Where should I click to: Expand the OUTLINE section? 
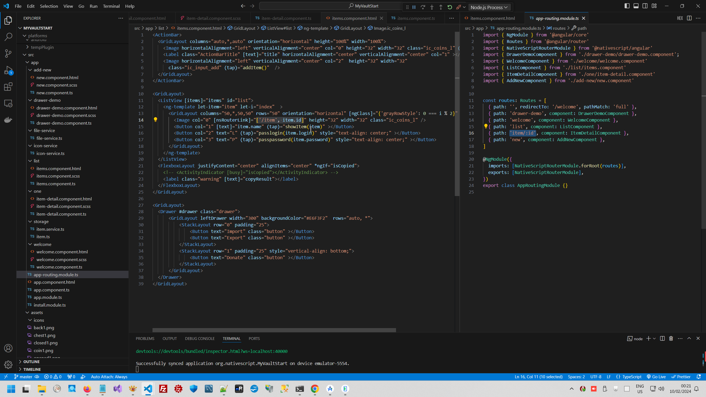[31, 362]
